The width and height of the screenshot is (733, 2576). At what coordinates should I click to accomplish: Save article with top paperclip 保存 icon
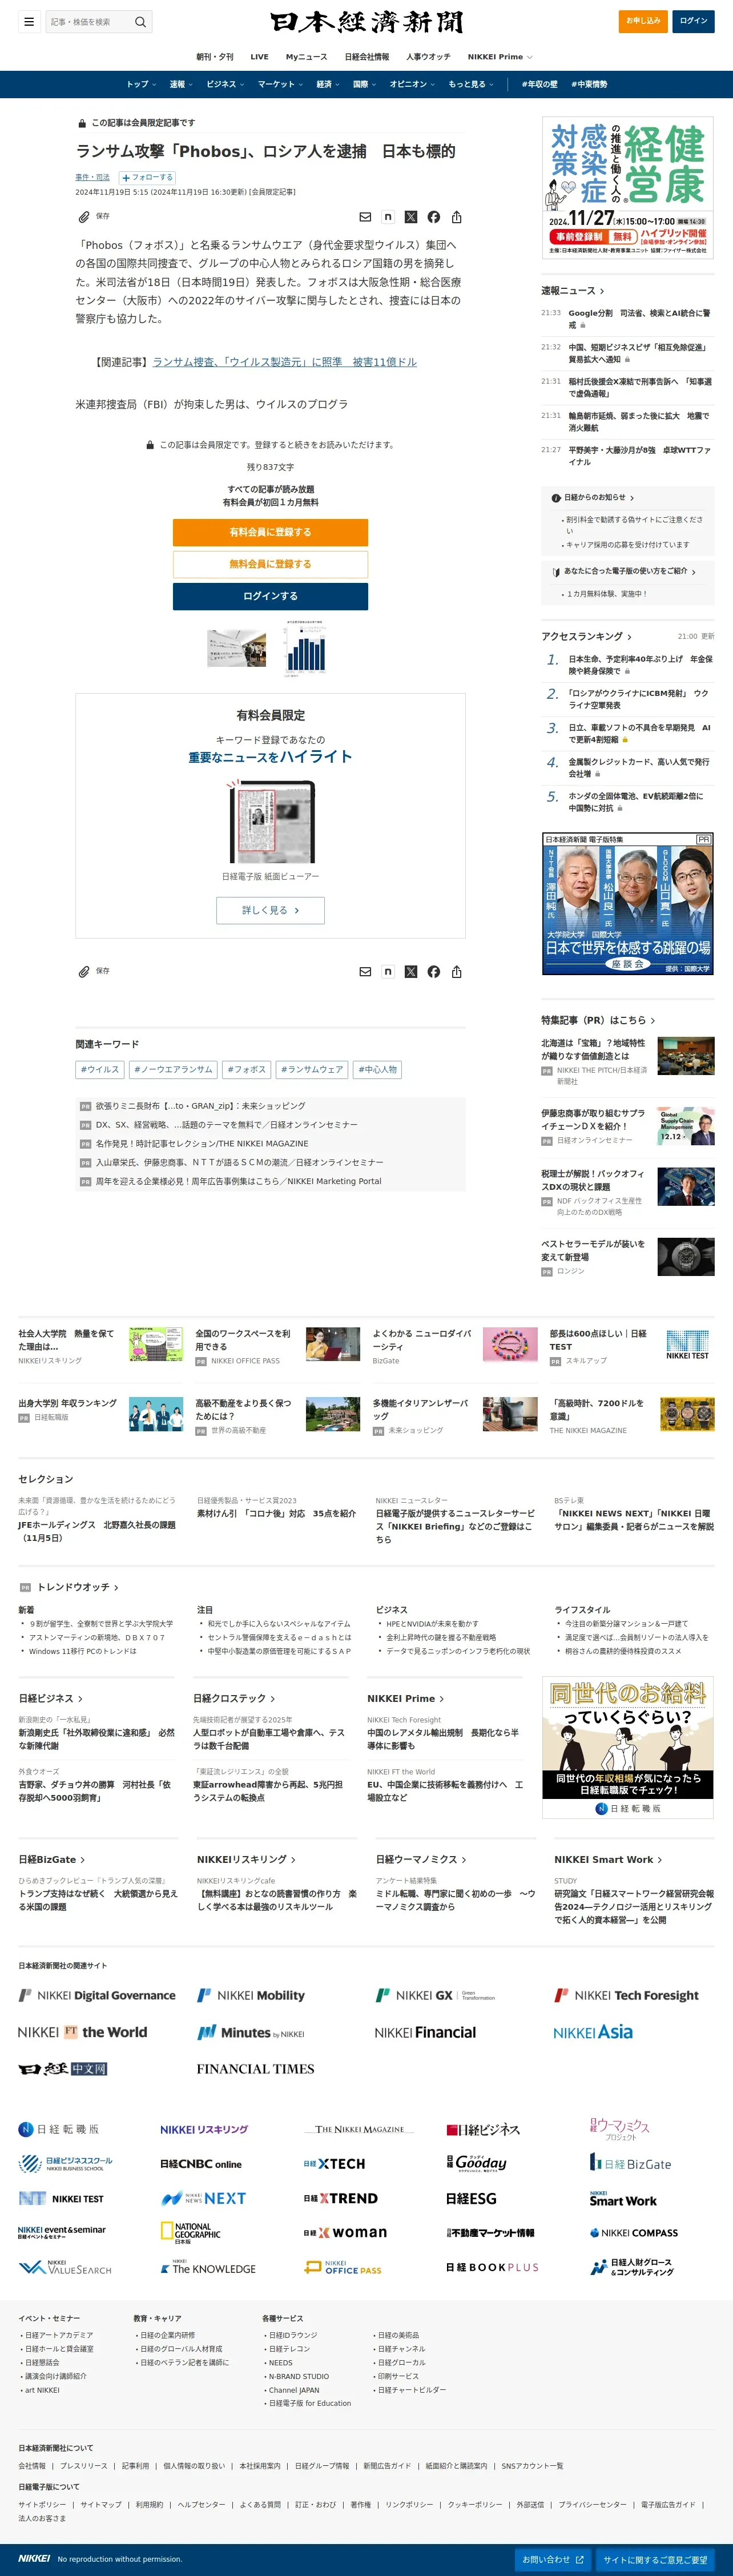94,216
